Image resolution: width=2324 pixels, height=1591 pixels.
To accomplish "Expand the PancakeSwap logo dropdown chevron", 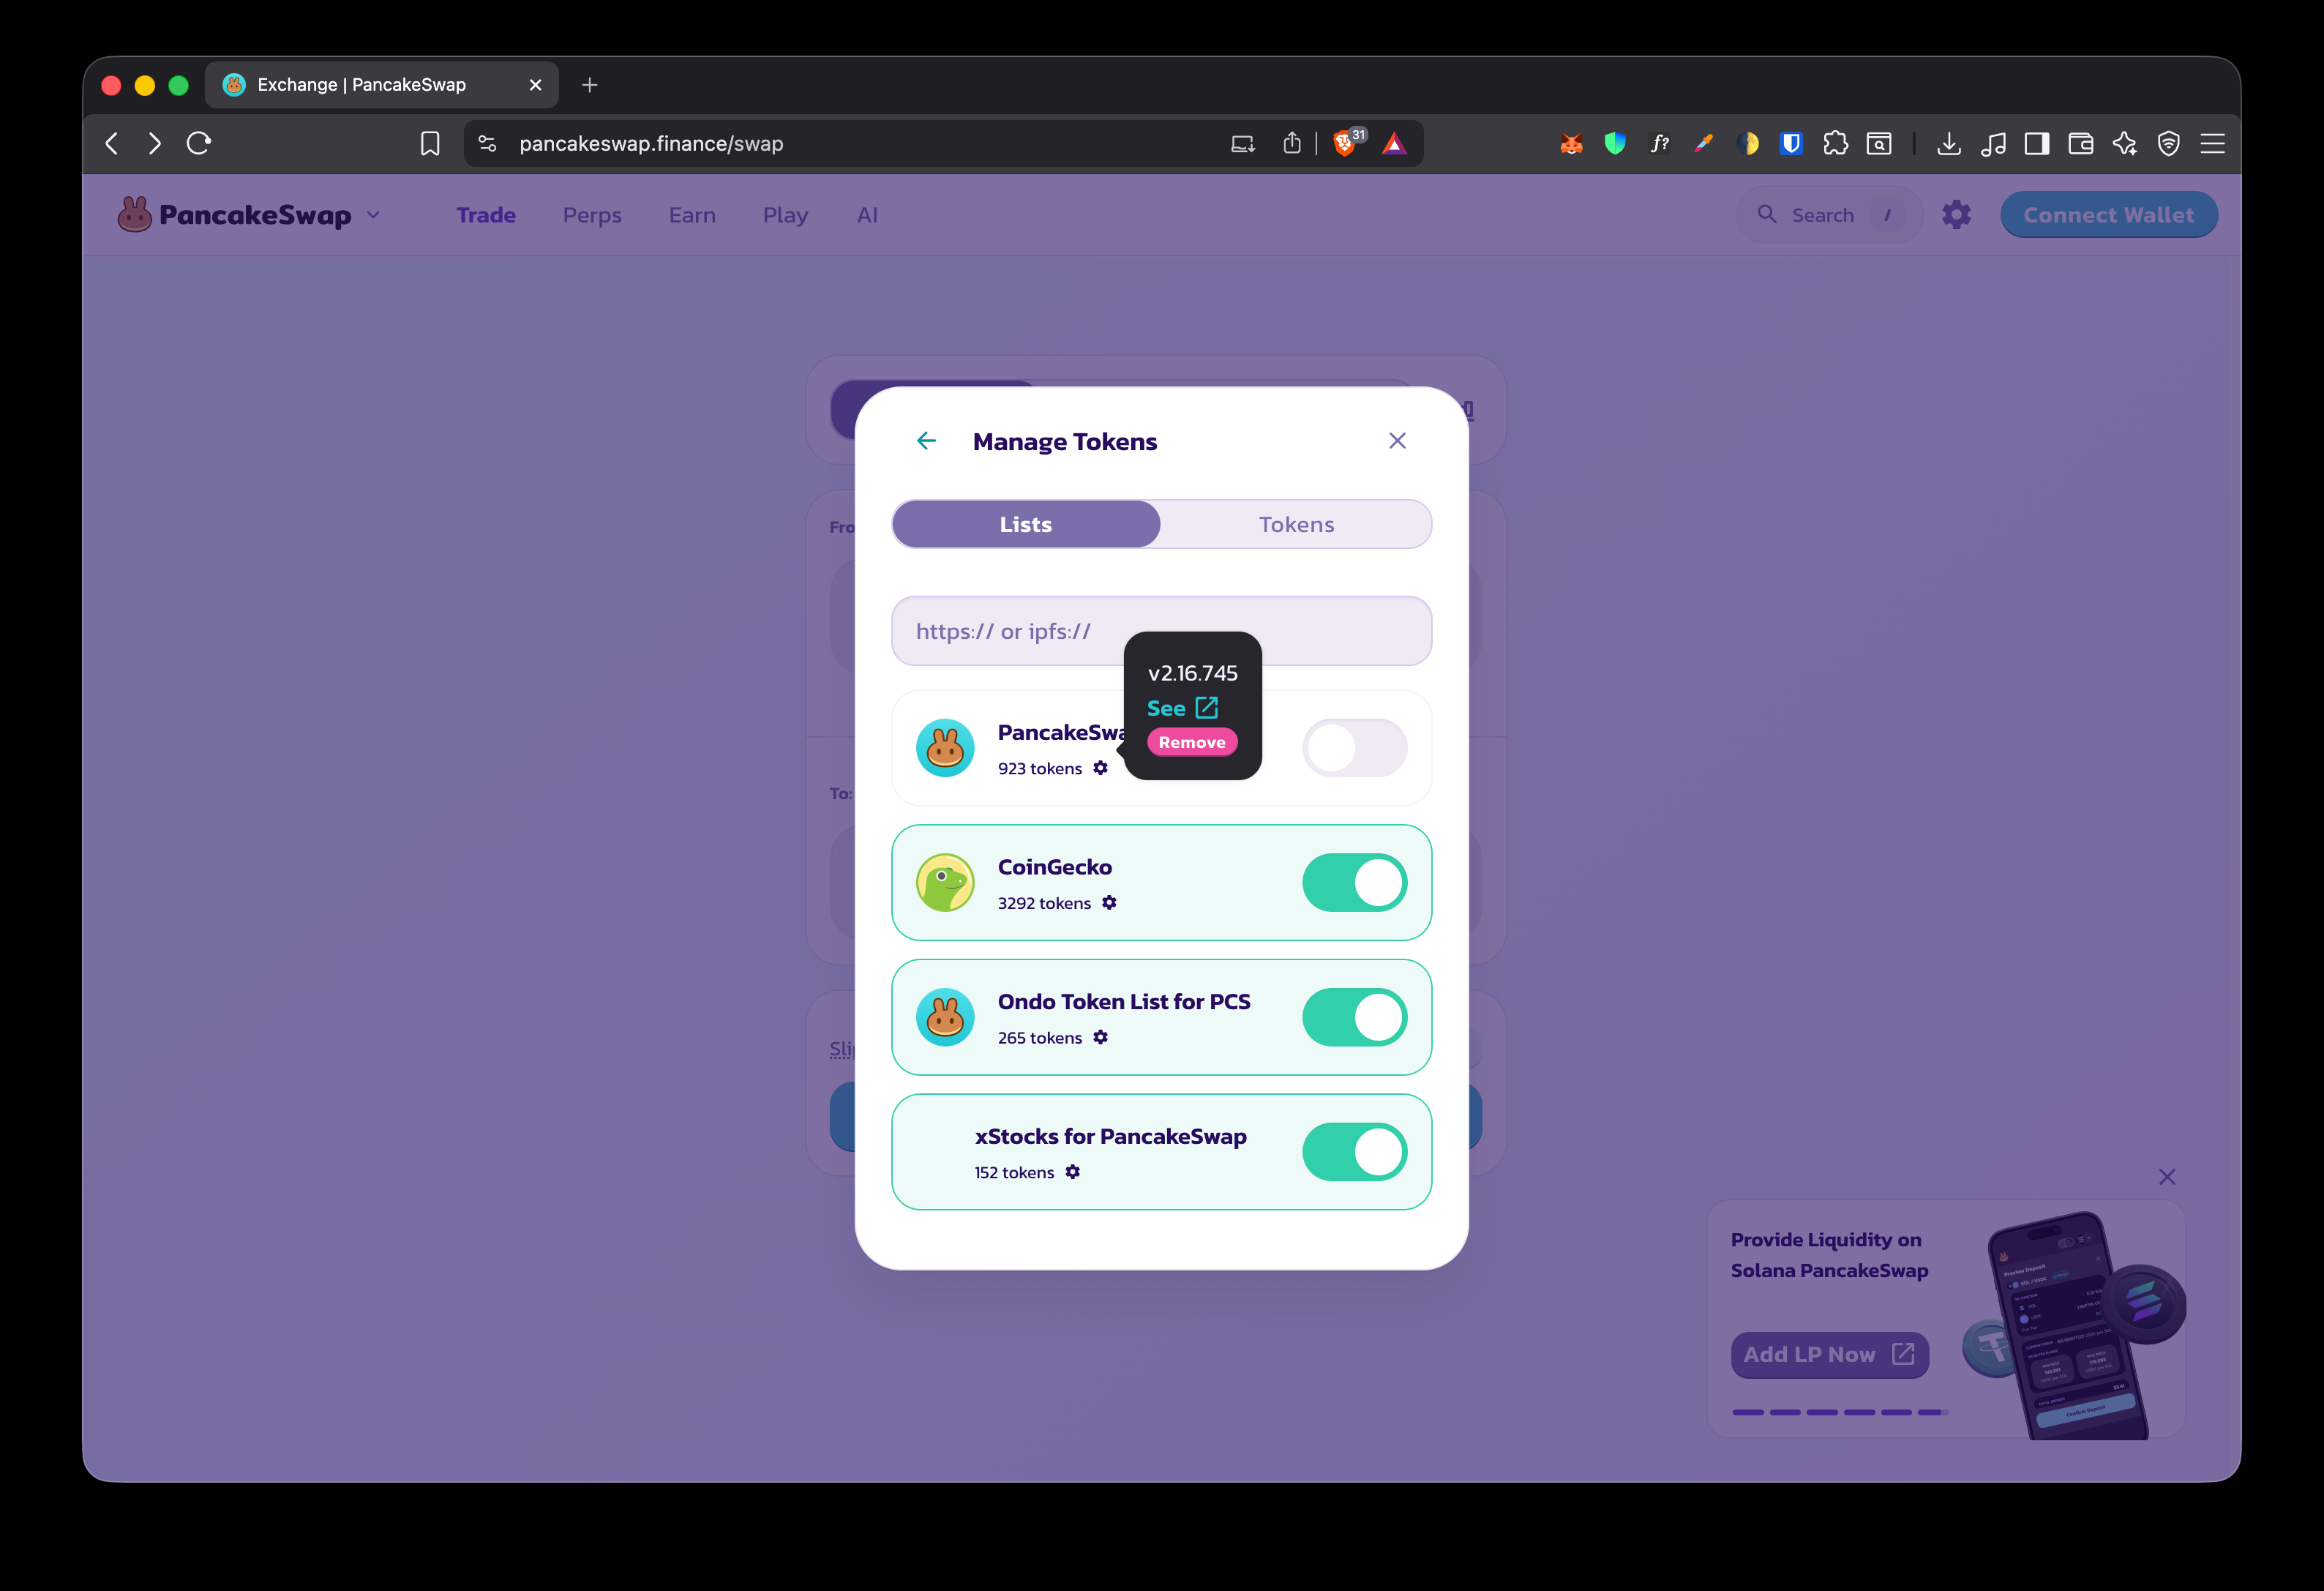I will click(374, 215).
